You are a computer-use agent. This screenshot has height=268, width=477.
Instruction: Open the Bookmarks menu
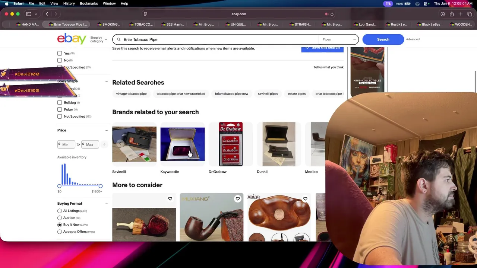click(x=89, y=3)
